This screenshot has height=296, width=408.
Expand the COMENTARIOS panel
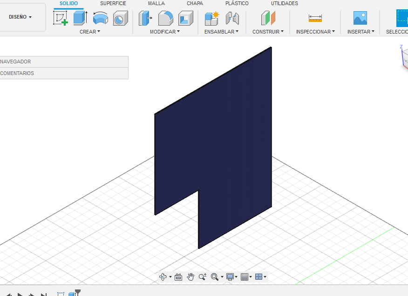click(64, 73)
